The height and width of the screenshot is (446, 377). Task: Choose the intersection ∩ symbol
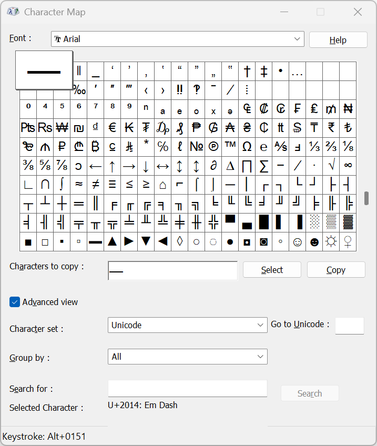pos(45,185)
